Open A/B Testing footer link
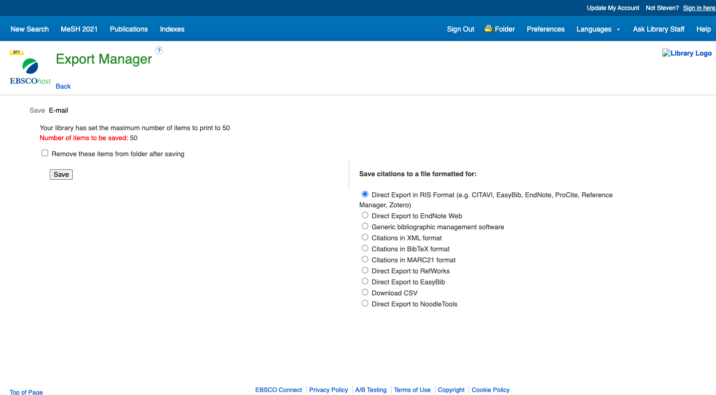Viewport: 716px width, 395px height. pyautogui.click(x=371, y=390)
